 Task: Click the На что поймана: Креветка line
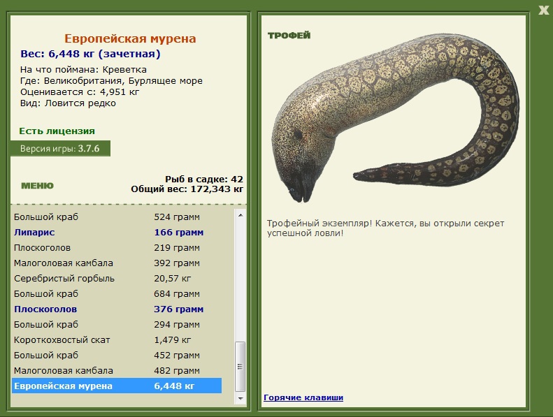83,69
